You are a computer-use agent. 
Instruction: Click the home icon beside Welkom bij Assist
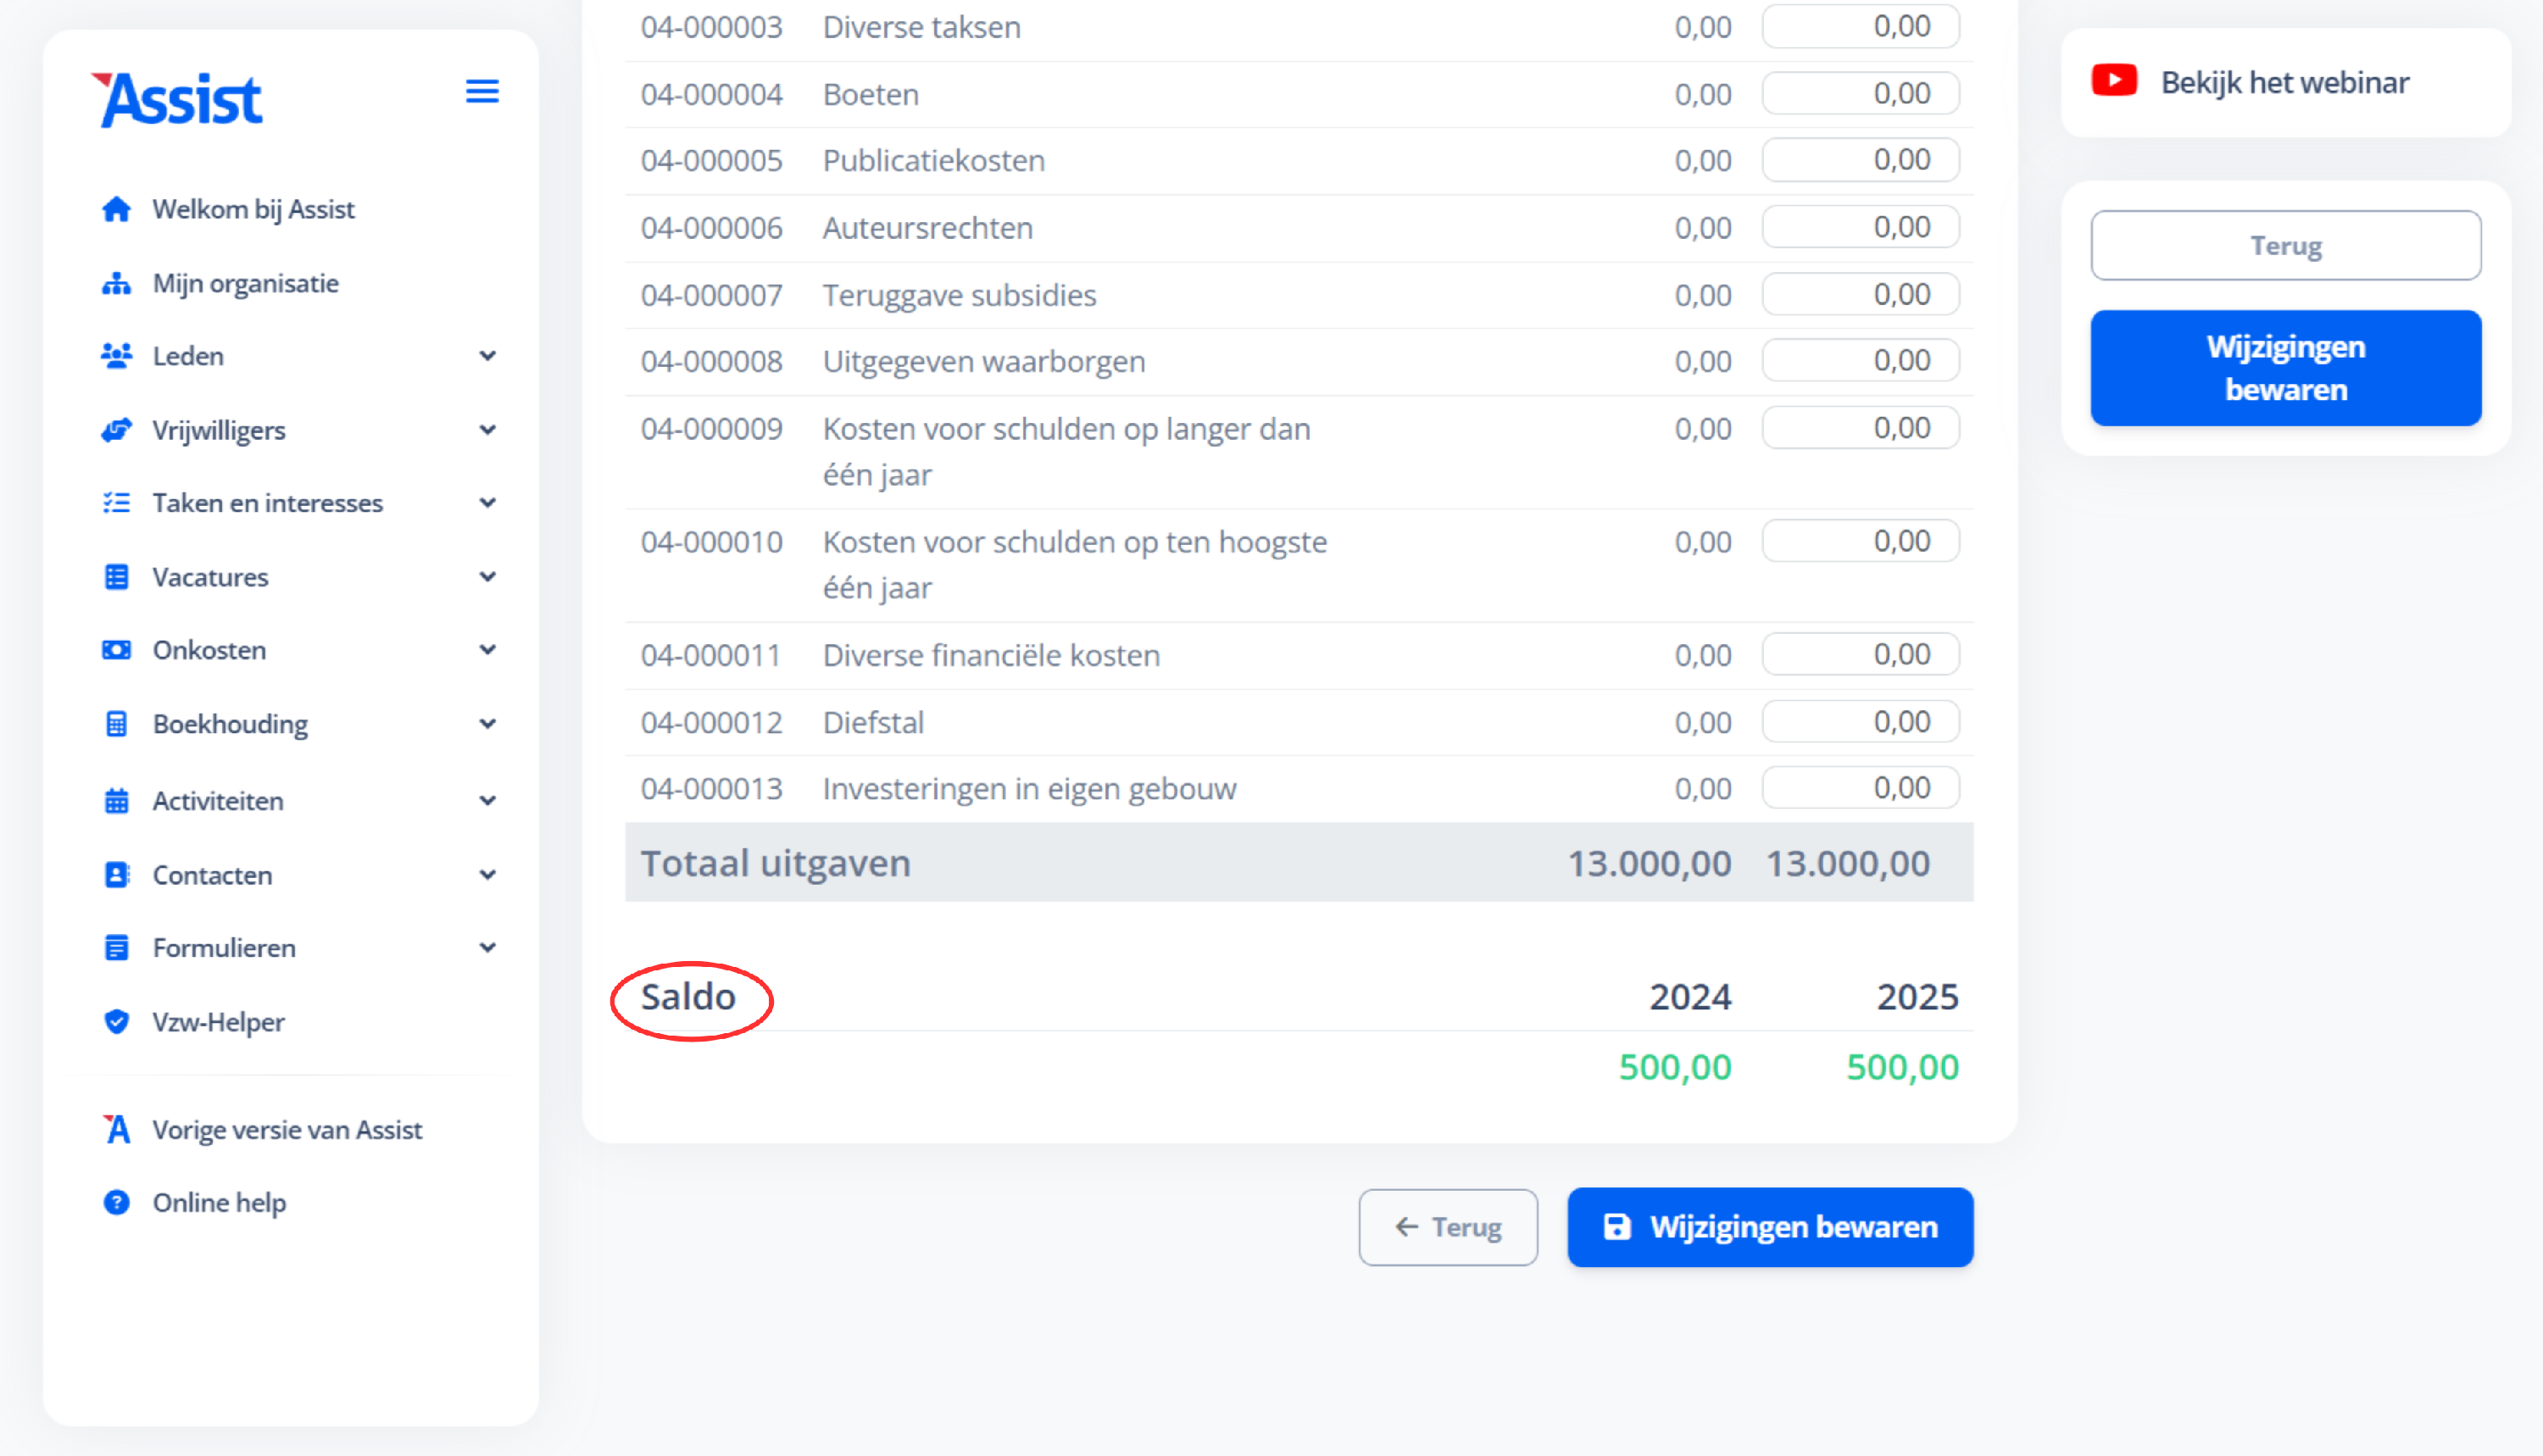coord(116,209)
